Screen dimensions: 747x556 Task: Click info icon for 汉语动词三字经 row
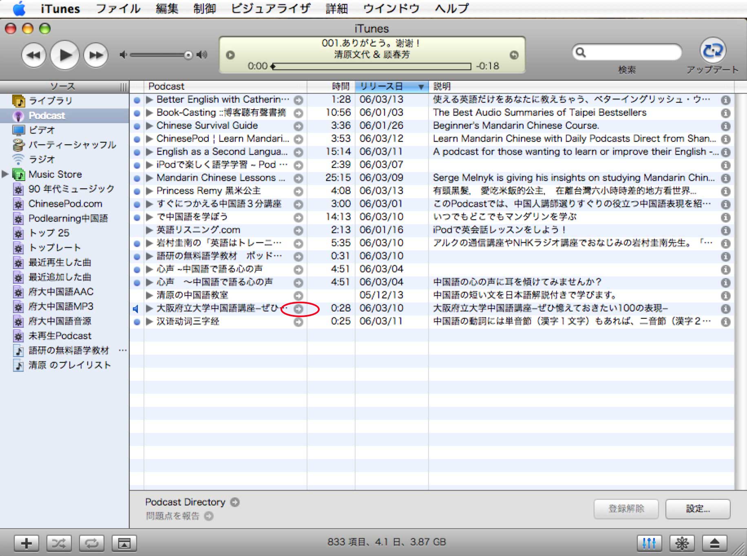(x=725, y=322)
